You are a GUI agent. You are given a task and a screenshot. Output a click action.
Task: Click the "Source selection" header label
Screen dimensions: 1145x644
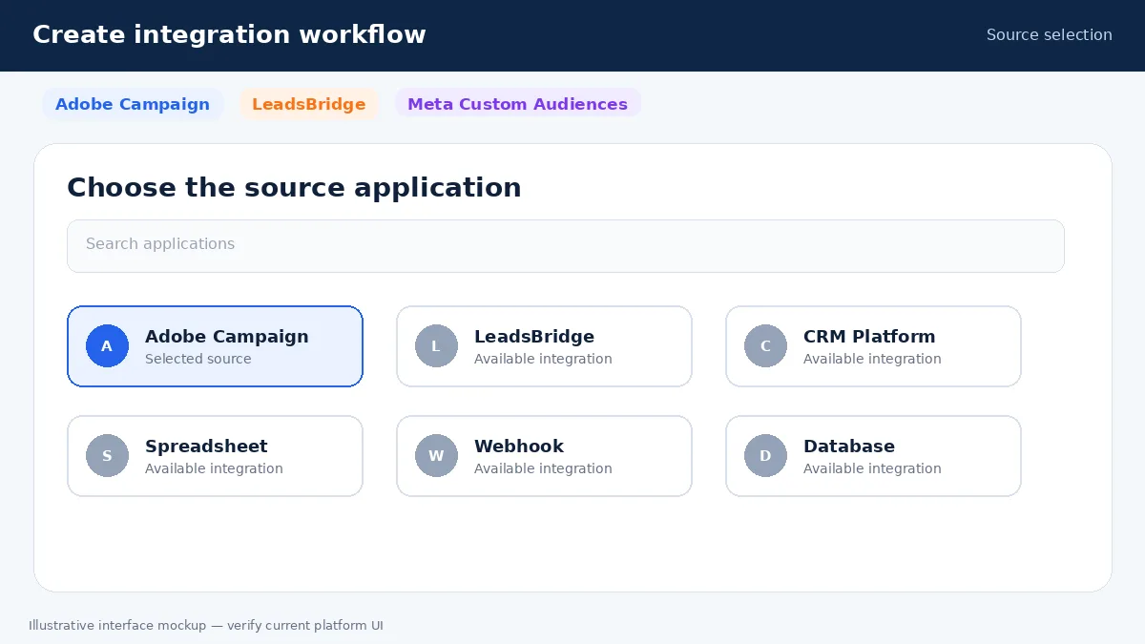[1050, 35]
